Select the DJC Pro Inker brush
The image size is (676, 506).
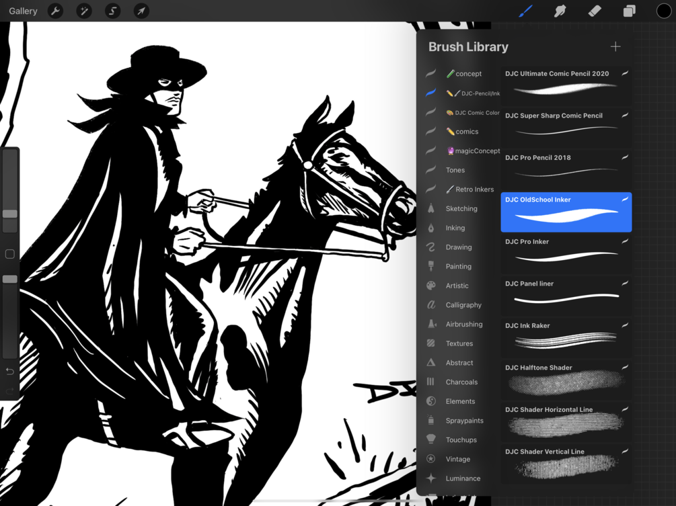566,254
